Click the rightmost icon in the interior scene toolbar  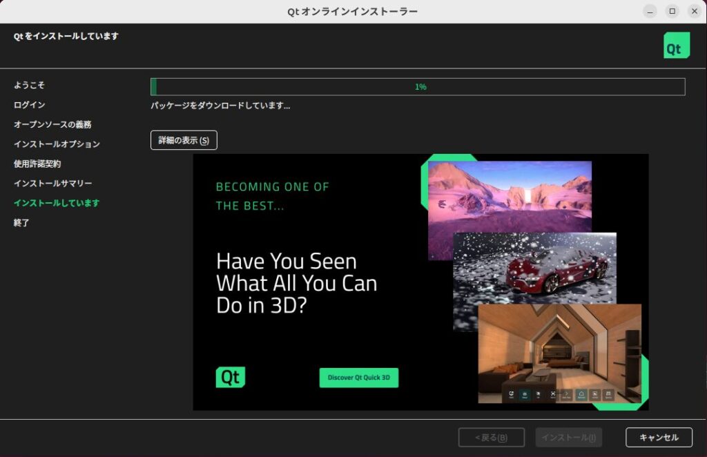(608, 395)
